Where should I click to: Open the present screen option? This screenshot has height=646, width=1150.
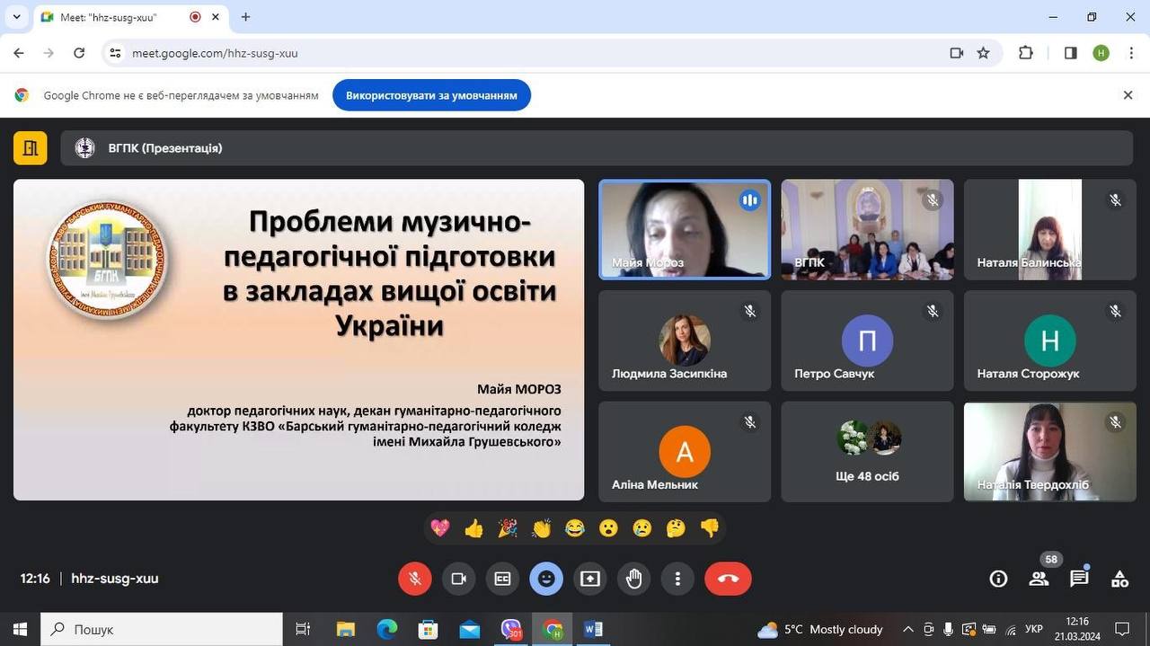[x=590, y=579]
